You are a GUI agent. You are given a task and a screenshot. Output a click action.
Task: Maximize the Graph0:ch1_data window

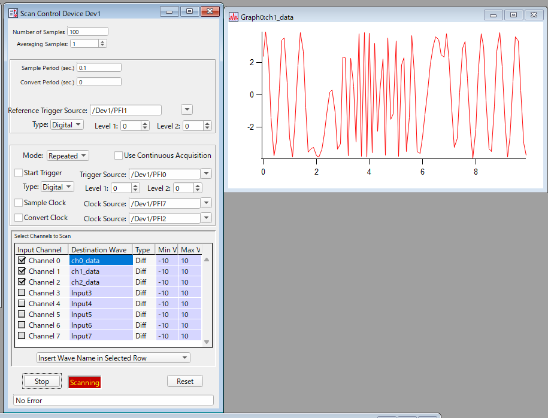(x=513, y=16)
